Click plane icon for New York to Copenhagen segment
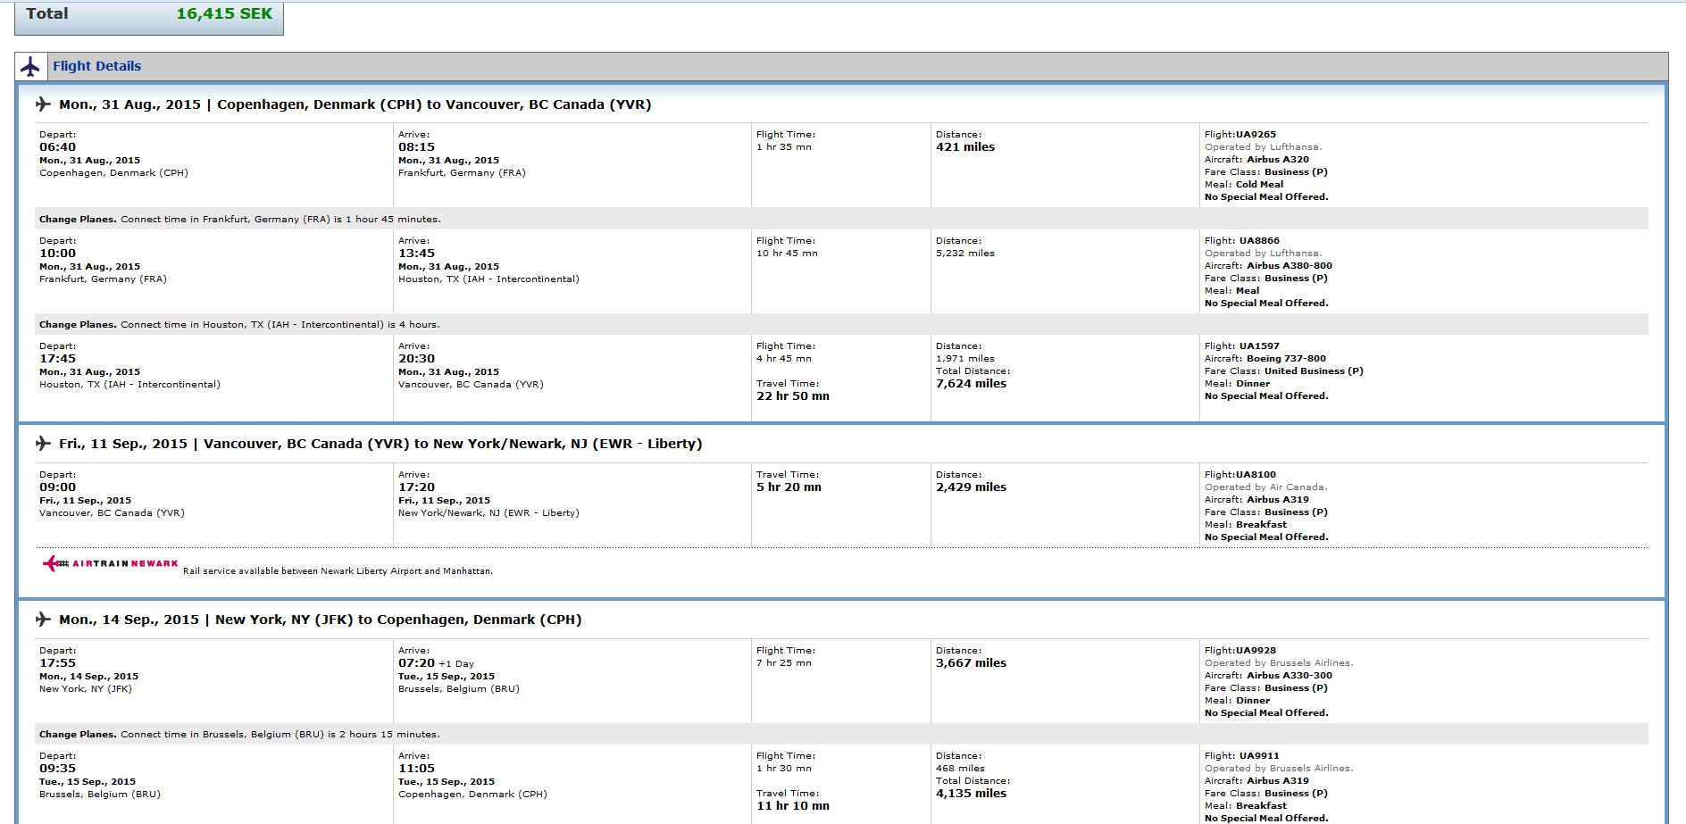This screenshot has height=824, width=1686. 43,620
